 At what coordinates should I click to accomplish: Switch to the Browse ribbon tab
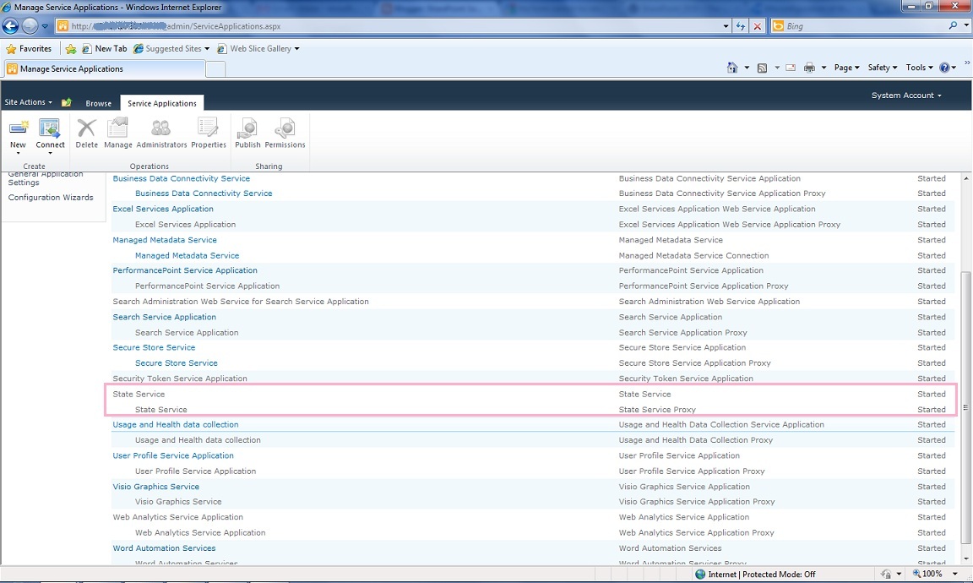pos(98,103)
